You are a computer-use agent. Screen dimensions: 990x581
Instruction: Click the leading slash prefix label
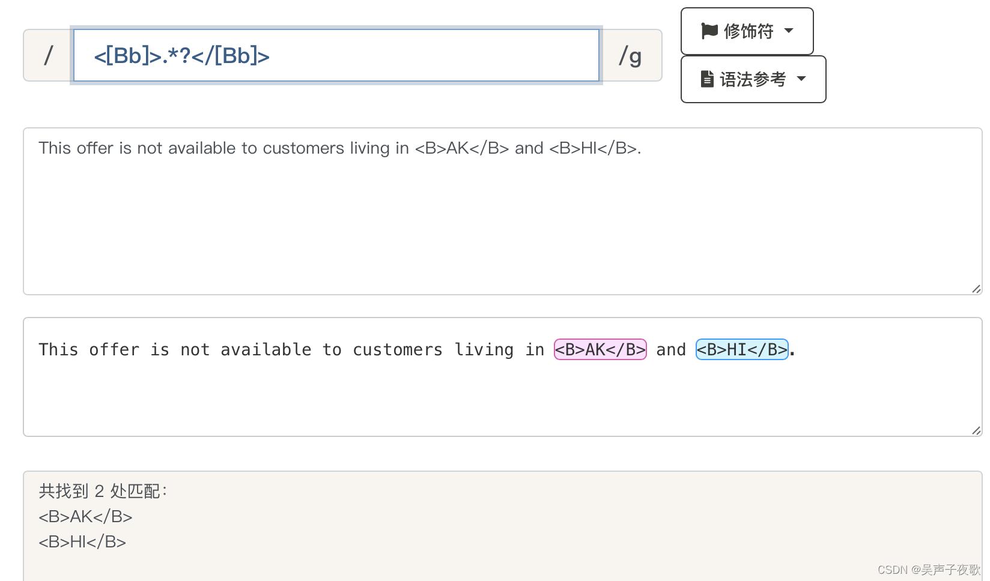48,55
